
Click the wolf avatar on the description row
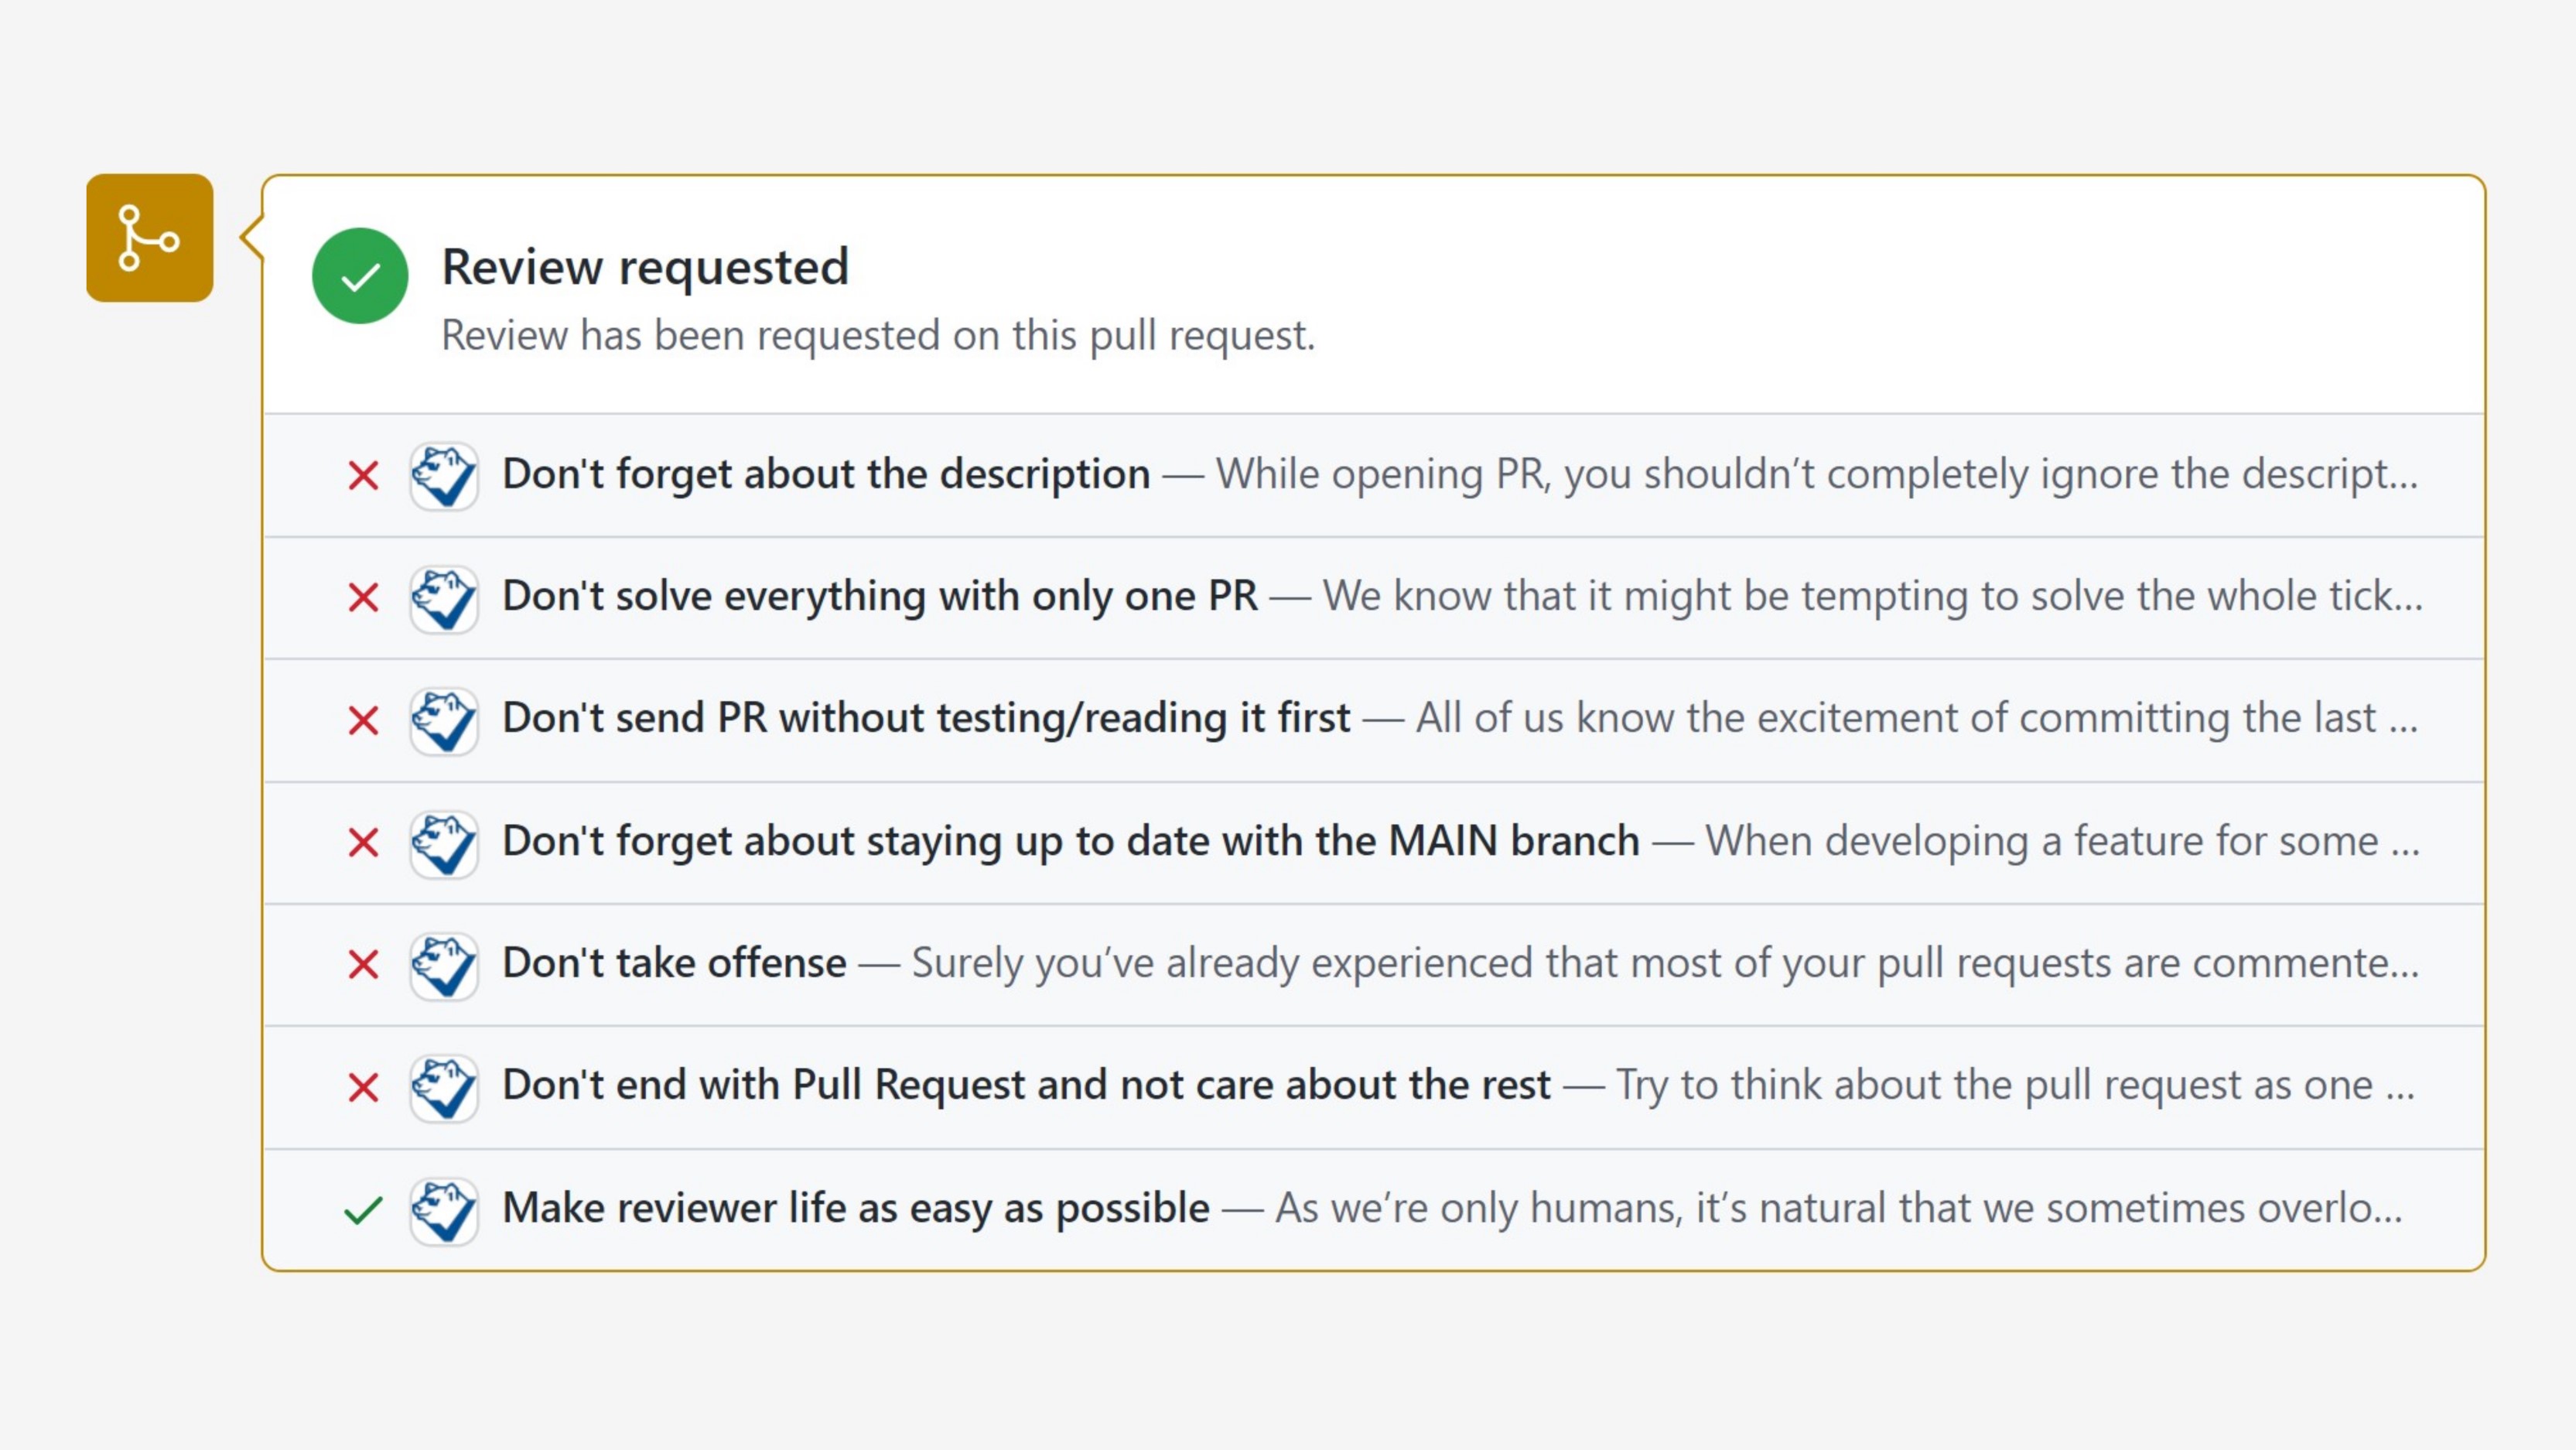444,475
